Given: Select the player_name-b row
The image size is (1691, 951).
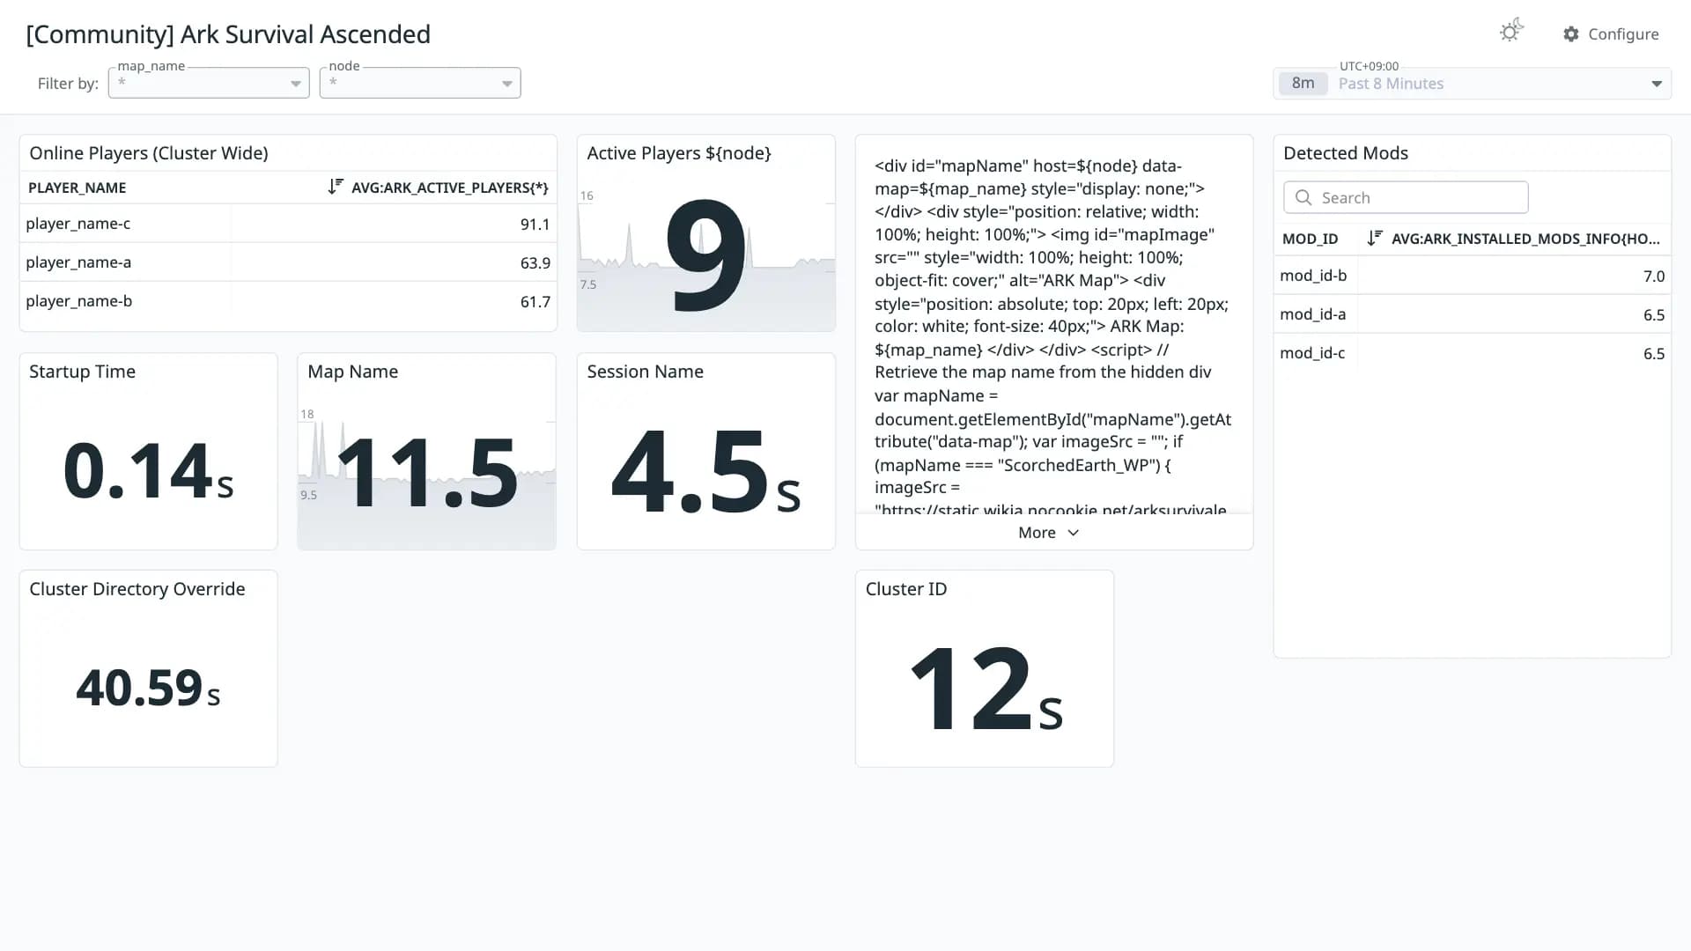Looking at the screenshot, I should 288,301.
